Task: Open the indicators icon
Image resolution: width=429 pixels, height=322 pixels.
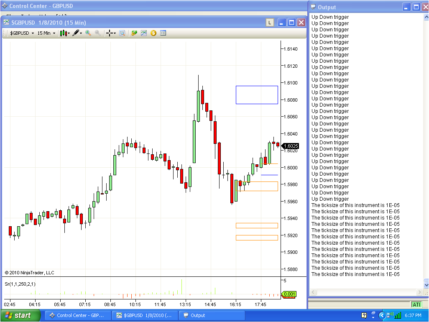Action: [x=144, y=33]
